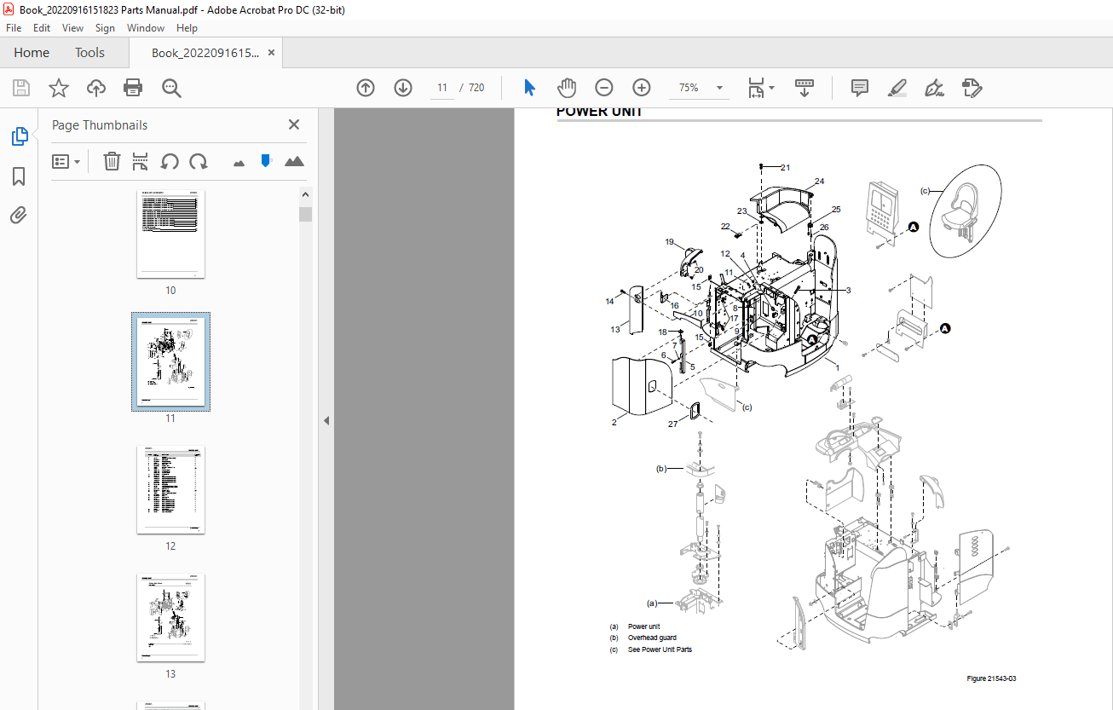Select page 13 thumbnail
This screenshot has height=710, width=1113.
pyautogui.click(x=170, y=618)
